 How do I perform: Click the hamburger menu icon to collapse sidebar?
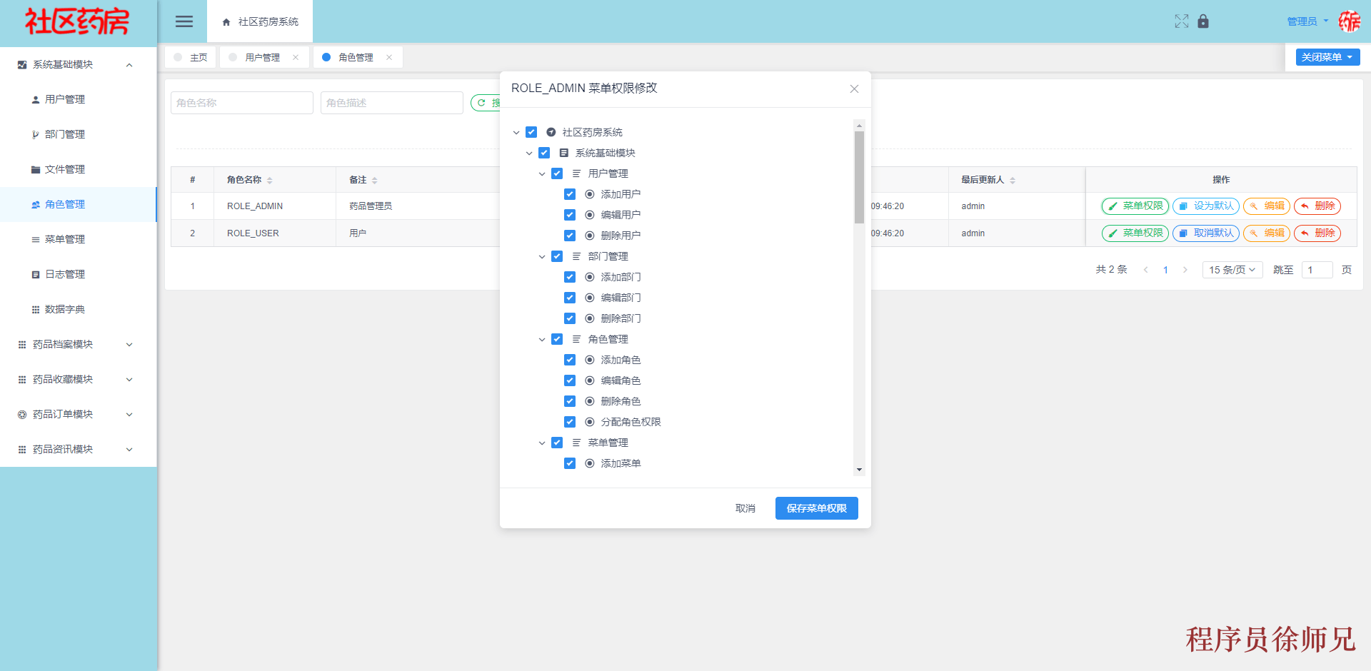184,21
